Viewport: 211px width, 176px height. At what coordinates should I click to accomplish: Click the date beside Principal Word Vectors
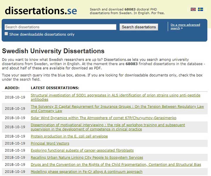pos(15,143)
